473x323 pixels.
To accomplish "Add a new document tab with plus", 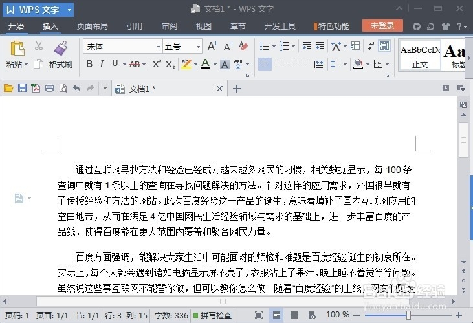I will [237, 89].
